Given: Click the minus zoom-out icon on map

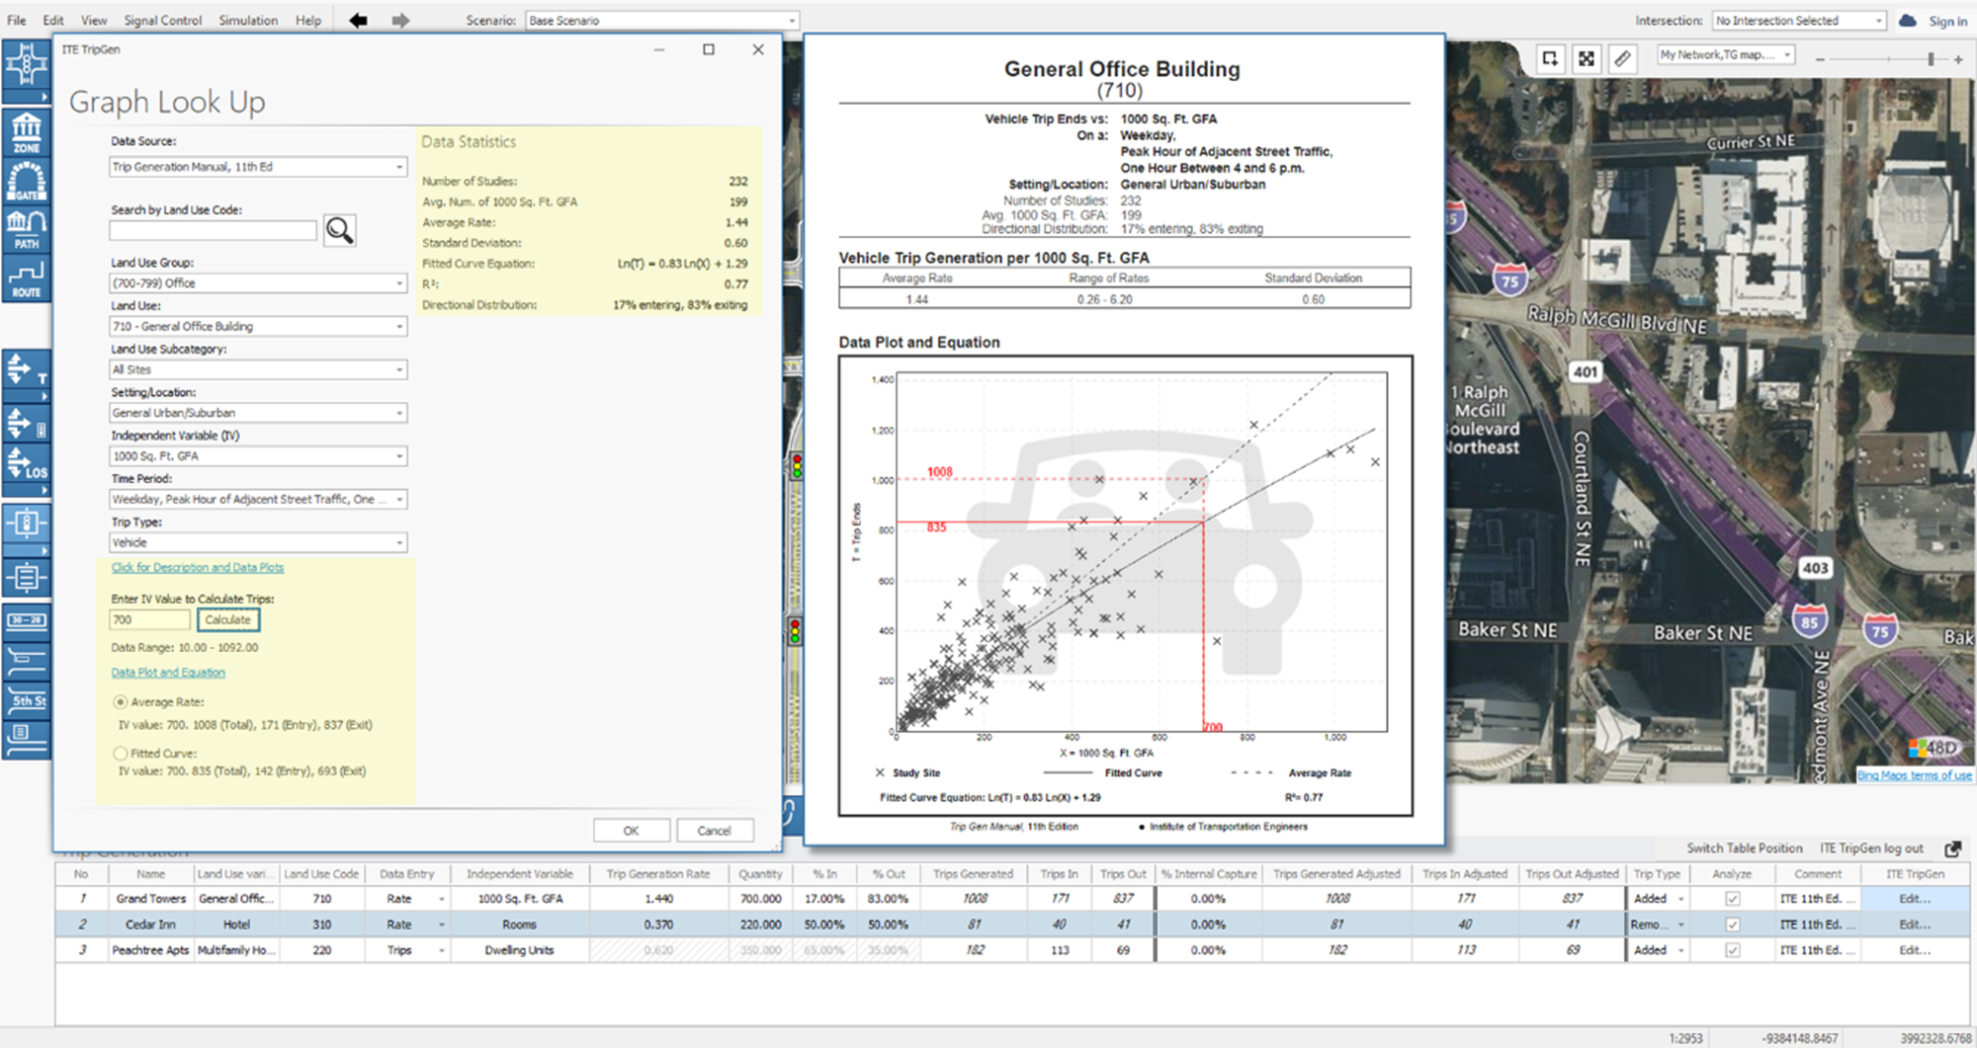Looking at the screenshot, I should click(x=1820, y=59).
